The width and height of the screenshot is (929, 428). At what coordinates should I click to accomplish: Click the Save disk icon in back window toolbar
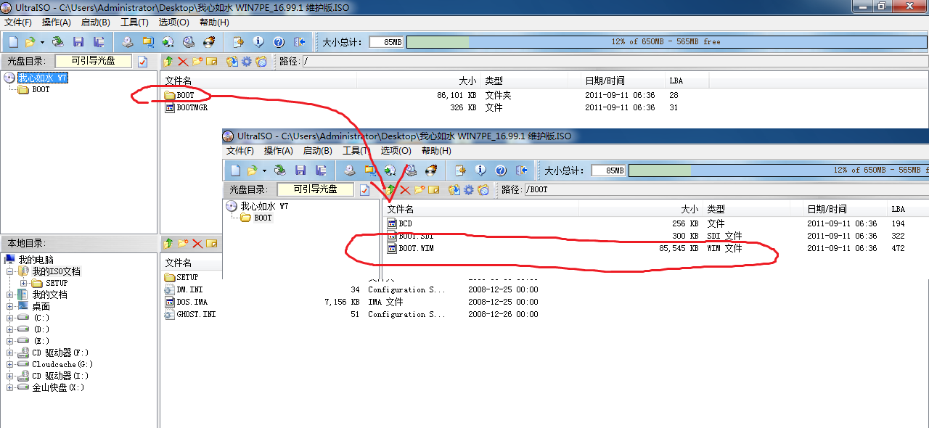78,42
